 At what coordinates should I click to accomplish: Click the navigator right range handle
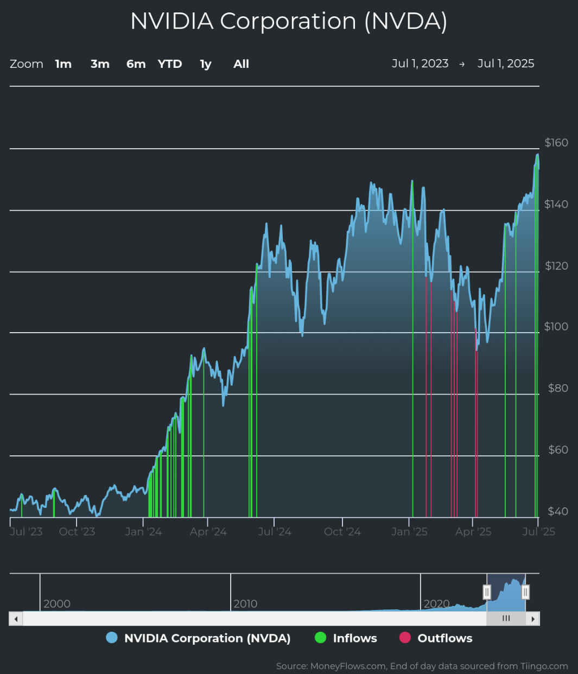point(525,592)
